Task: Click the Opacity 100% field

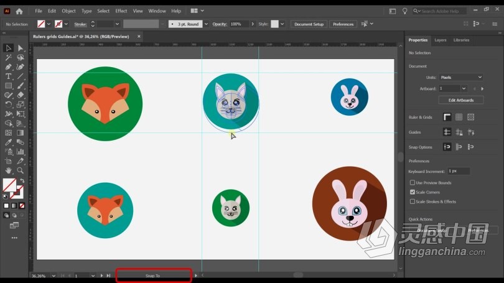Action: pyautogui.click(x=240, y=24)
